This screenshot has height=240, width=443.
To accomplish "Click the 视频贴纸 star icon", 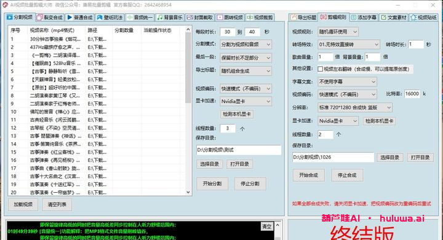I will pos(413,17).
